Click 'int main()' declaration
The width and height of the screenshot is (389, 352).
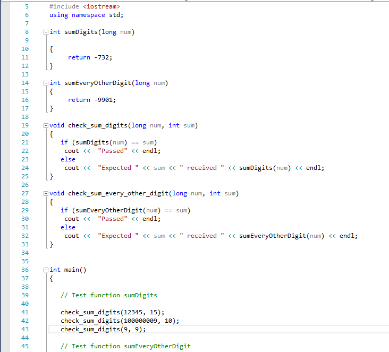(67, 270)
